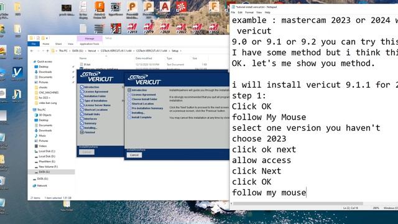This screenshot has width=398, height=224.
Task: Launch the blue Vericut V desktop icon
Action: [17, 74]
